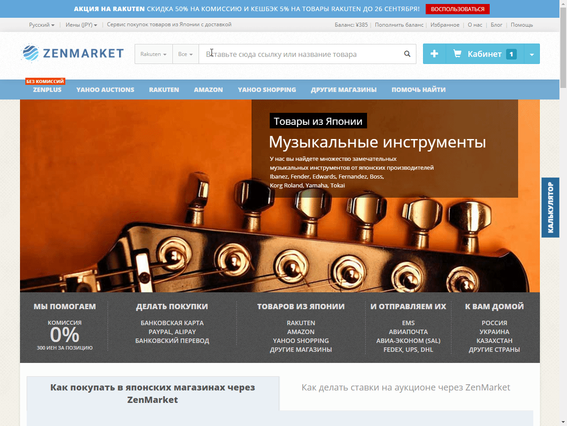Image resolution: width=567 pixels, height=426 pixels.
Task: Open cart item count badge
Action: point(511,54)
